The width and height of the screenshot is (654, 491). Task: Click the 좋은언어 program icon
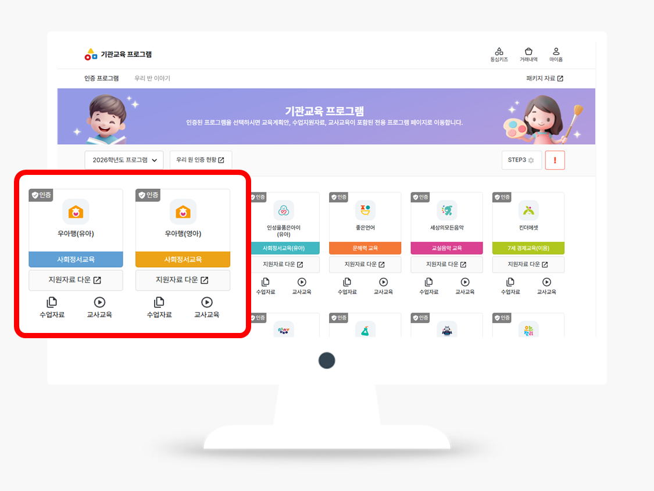pos(365,210)
